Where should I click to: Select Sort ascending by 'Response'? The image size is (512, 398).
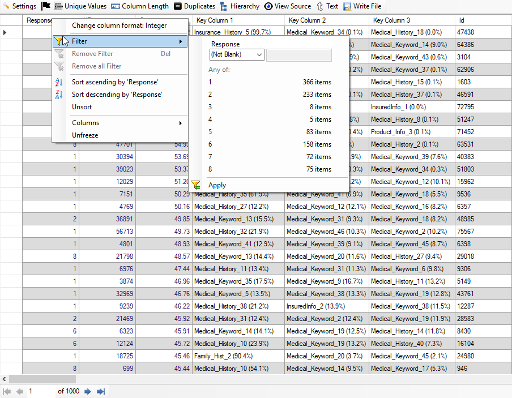tap(115, 82)
